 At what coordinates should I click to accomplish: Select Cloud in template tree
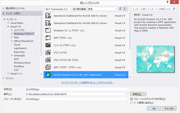[x=17, y=44]
